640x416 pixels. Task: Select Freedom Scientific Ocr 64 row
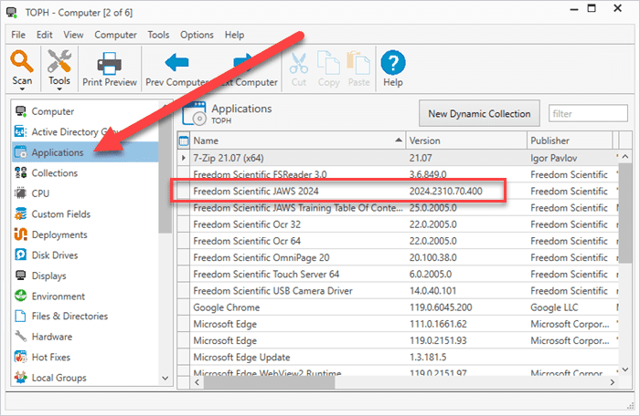(398, 241)
